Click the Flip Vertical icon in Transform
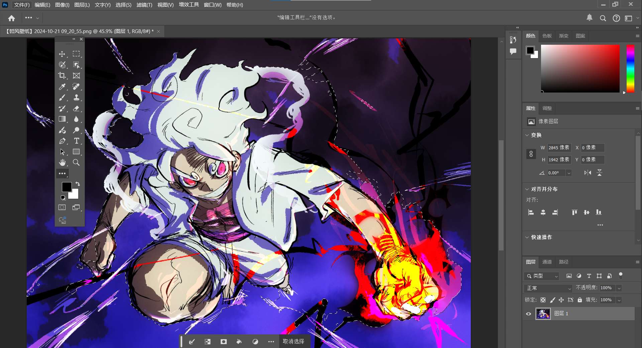This screenshot has height=348, width=642. (x=599, y=173)
